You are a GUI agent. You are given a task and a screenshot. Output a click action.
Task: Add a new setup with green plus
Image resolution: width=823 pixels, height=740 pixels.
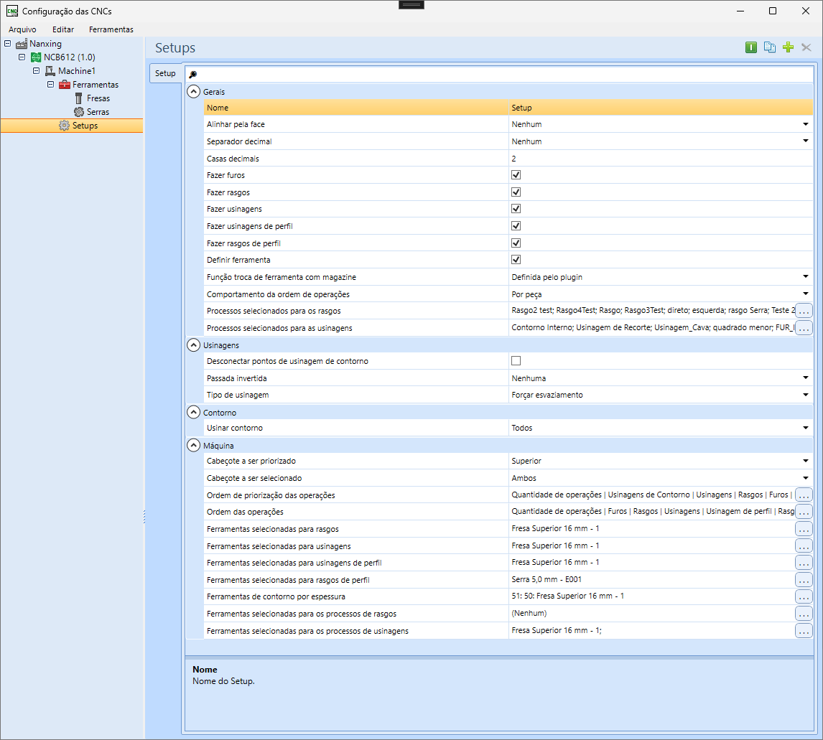(788, 47)
